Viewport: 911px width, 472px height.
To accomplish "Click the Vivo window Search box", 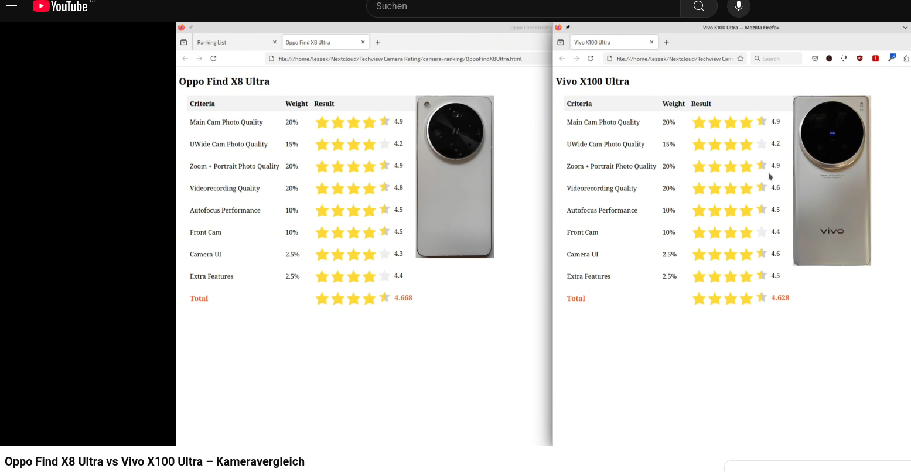I will coord(776,59).
